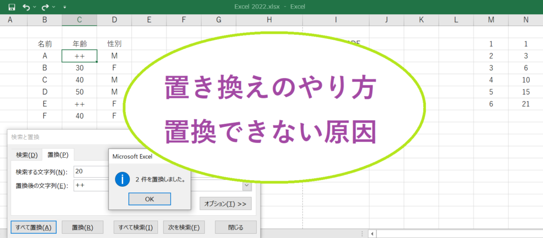Click the 次を検索(F) button
Screen dimensions: 543x238
184,227
